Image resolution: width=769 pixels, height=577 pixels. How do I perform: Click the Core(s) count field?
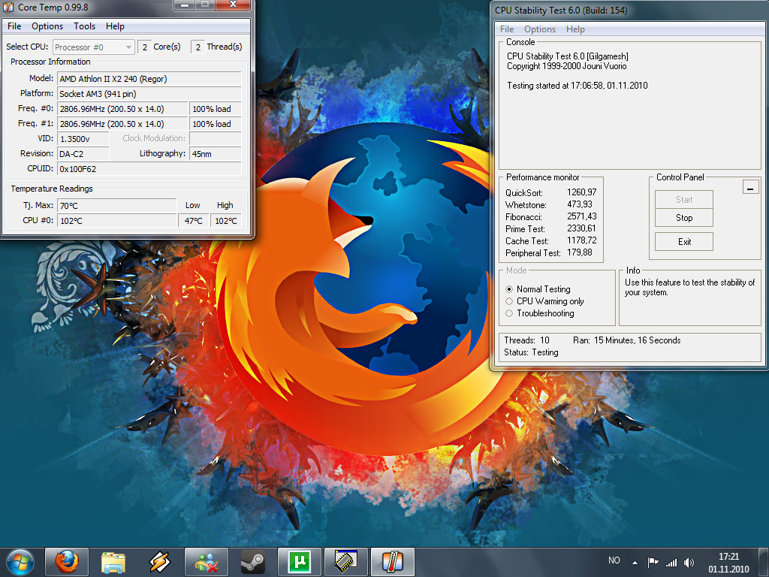coord(144,47)
